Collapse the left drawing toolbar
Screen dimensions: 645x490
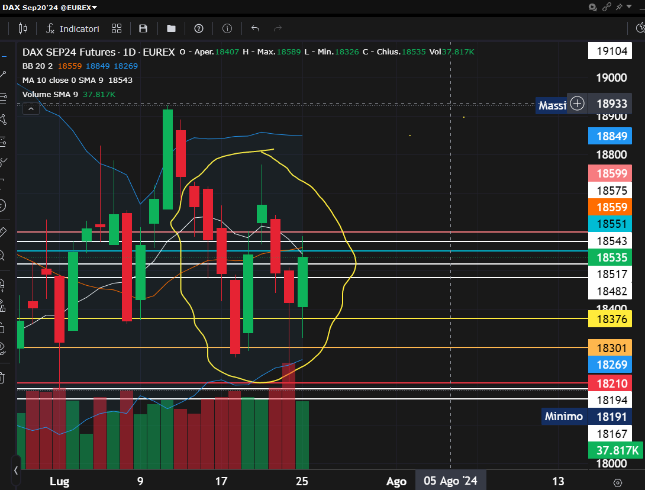[x=16, y=470]
